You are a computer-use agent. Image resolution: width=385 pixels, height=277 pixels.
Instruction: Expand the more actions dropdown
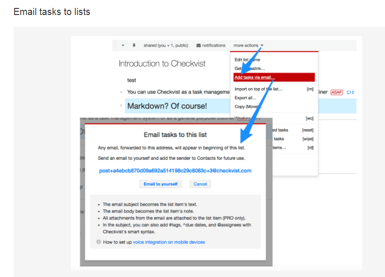coord(248,45)
